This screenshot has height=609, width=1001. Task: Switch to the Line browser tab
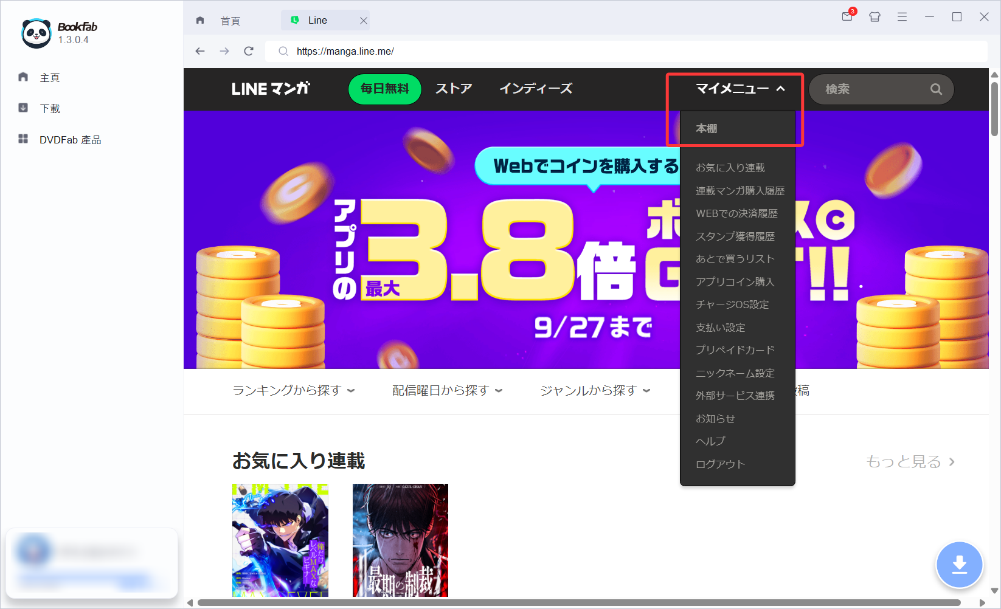325,20
